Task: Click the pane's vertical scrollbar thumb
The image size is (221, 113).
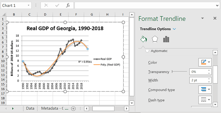Action: tap(215, 75)
